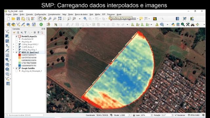This screenshot has height=118, width=210.
Task: Open the Python console icon
Action: (173, 25)
